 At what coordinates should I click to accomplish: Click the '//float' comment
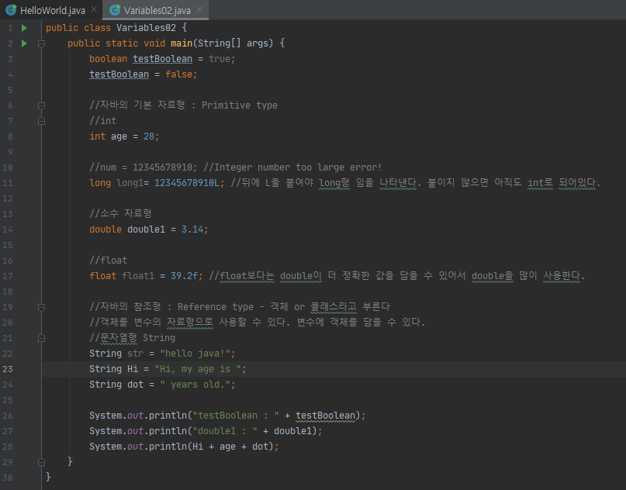coord(108,261)
